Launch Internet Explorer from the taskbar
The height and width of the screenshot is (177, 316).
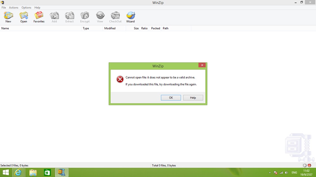tap(18, 172)
